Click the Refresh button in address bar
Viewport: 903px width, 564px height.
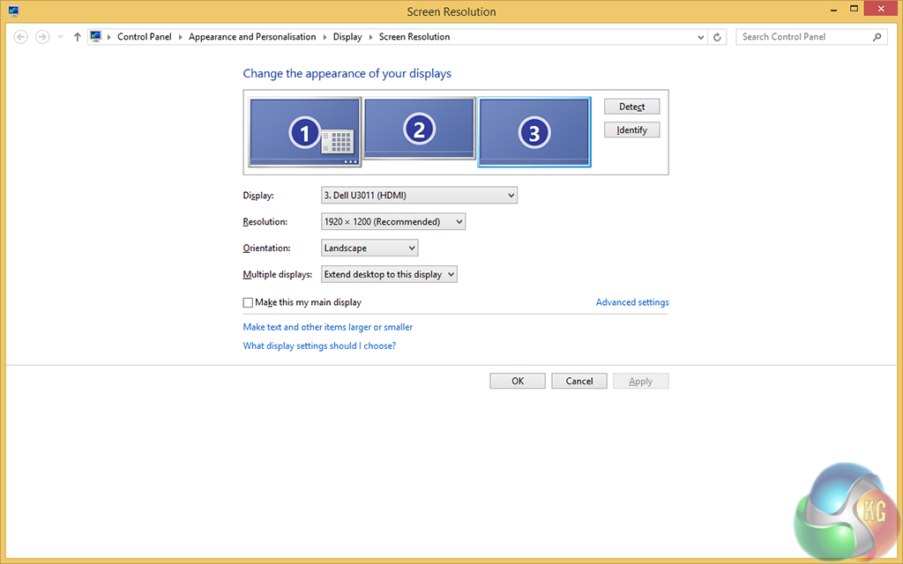click(717, 37)
